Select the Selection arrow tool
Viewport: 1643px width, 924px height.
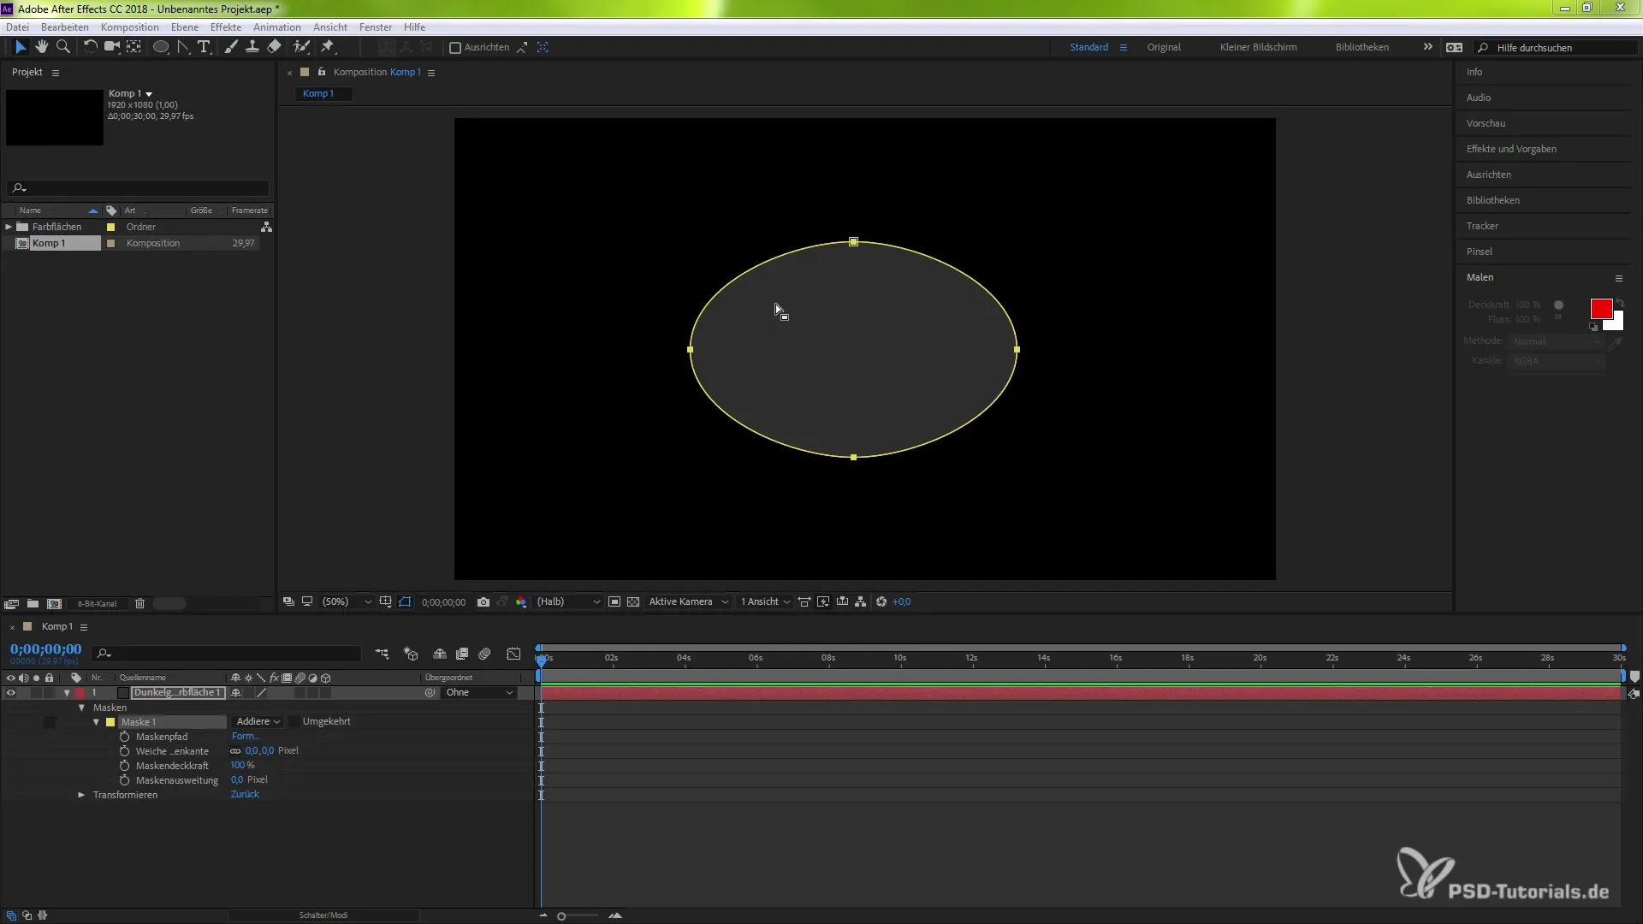click(21, 47)
